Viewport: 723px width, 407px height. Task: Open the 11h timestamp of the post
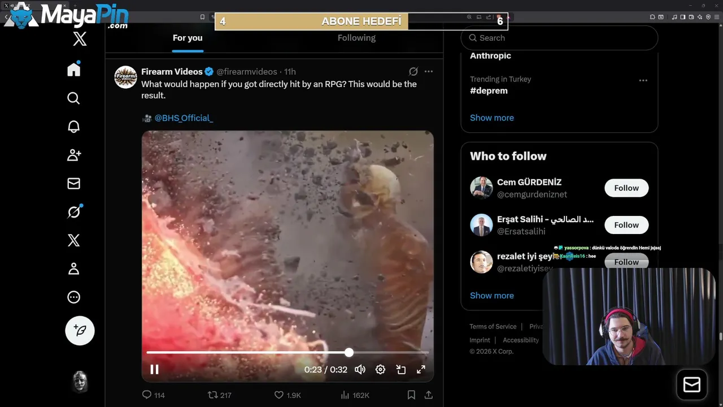290,72
